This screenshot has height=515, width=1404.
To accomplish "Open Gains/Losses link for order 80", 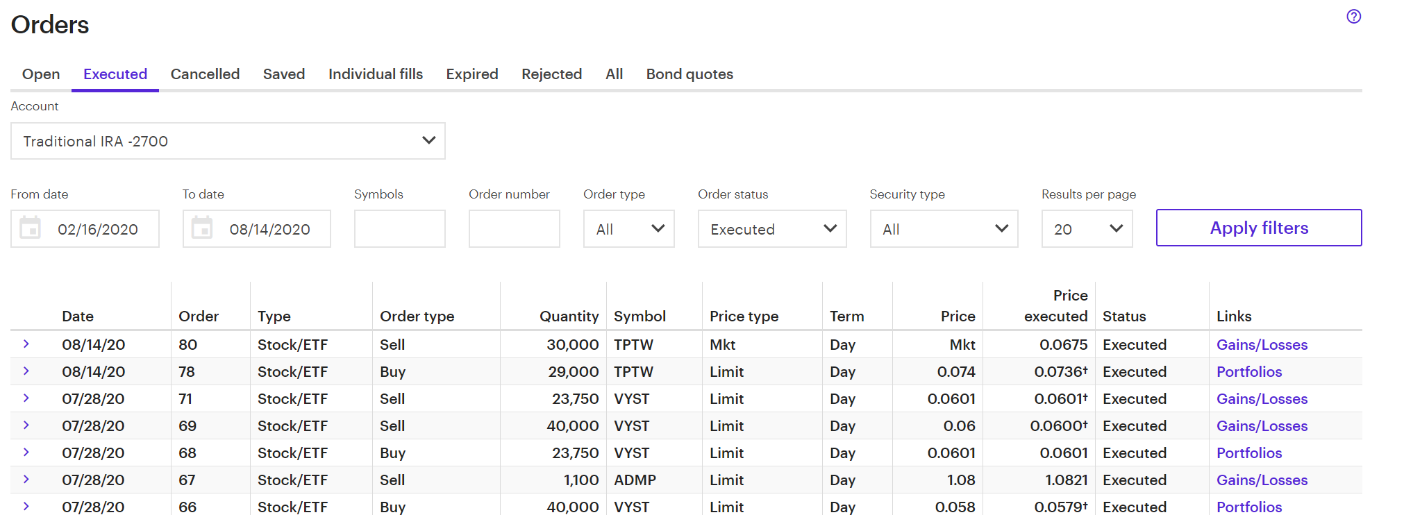I will [1262, 345].
